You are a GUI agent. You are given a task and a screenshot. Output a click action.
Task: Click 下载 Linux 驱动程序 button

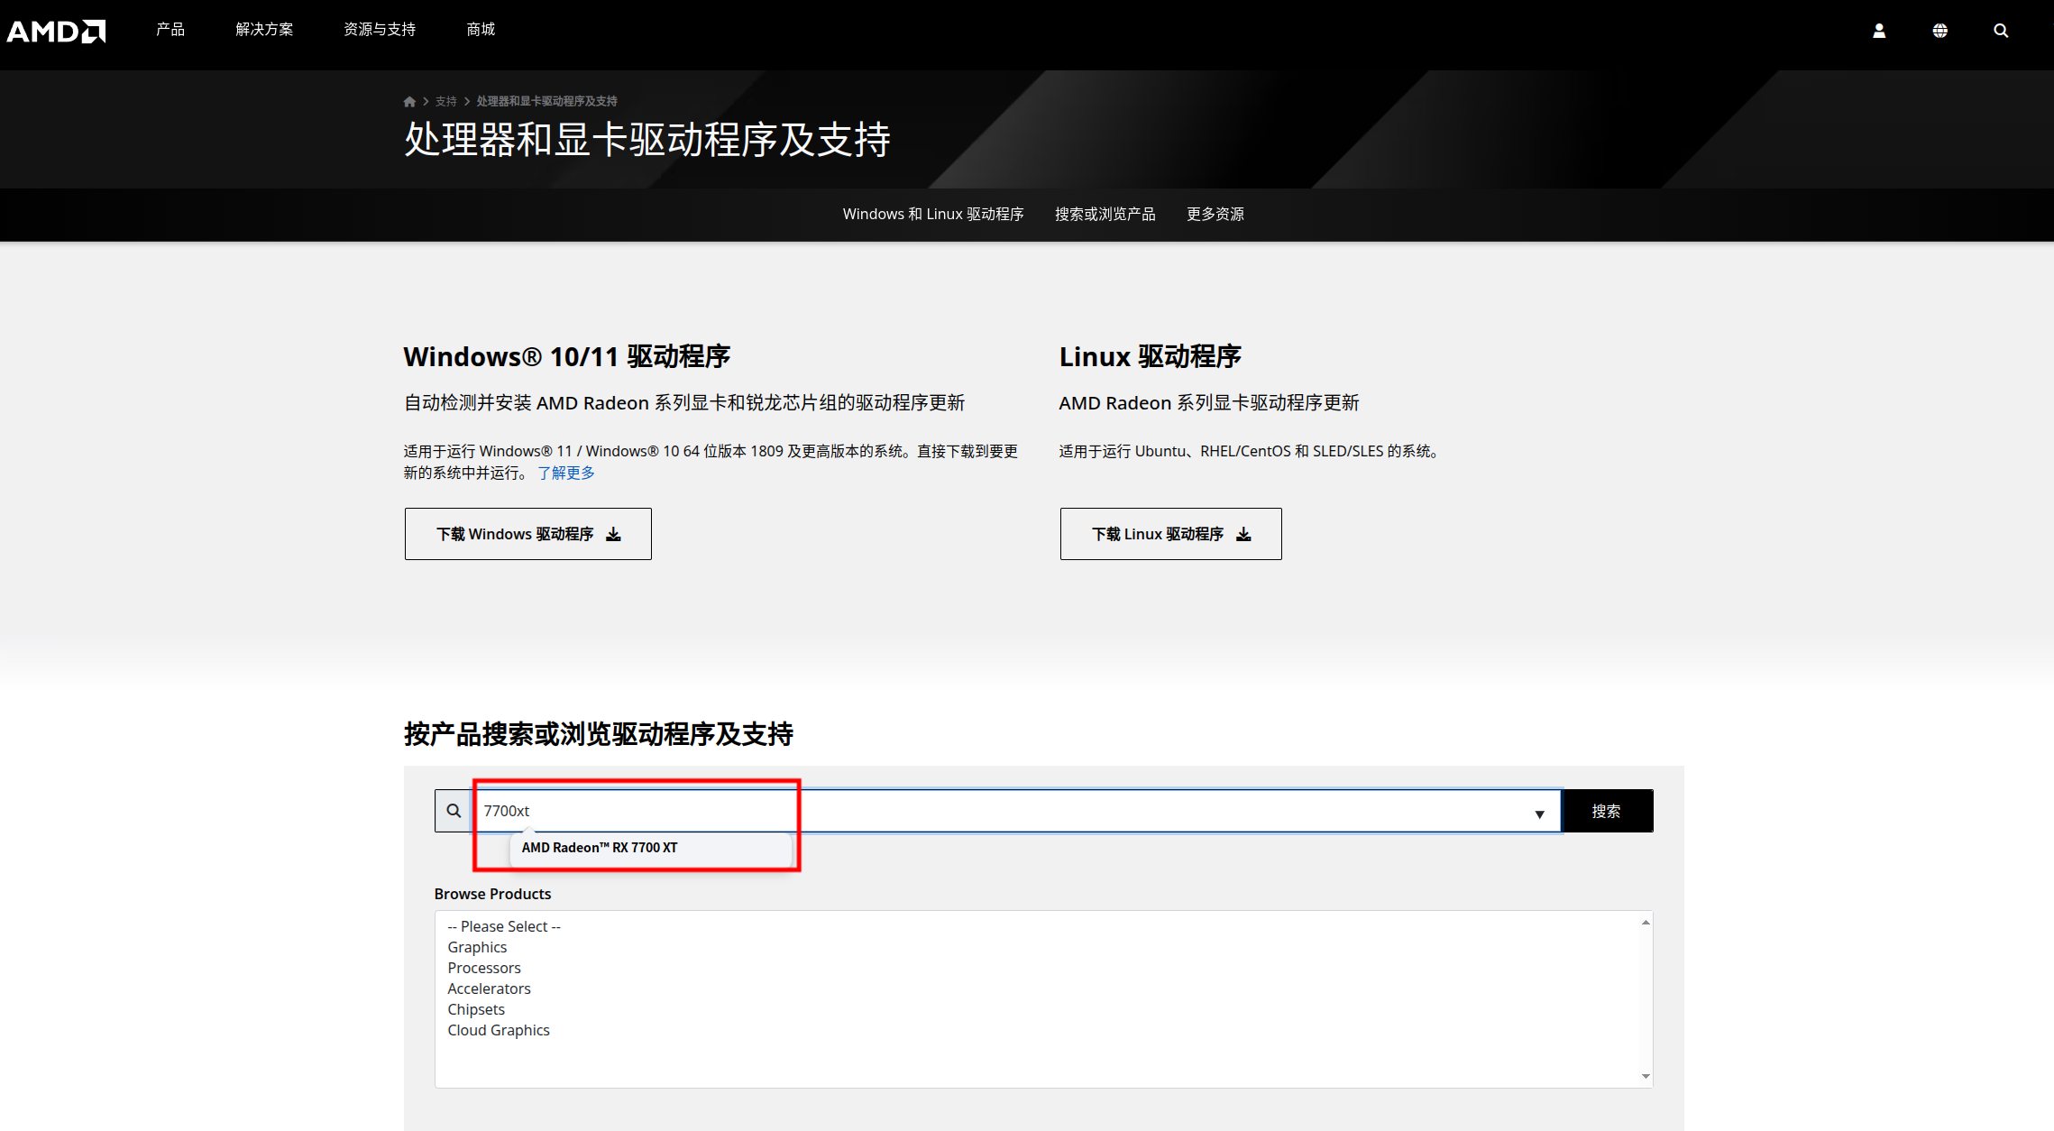pyautogui.click(x=1171, y=534)
